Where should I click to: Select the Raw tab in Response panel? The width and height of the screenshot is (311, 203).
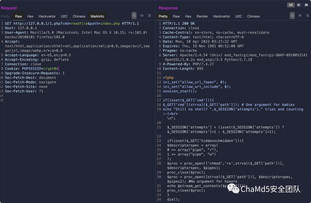tap(176, 16)
